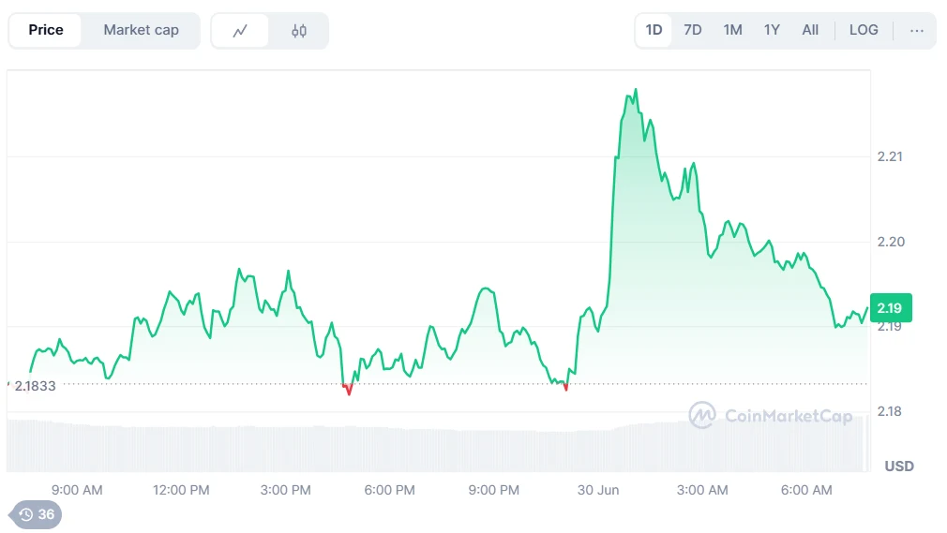Screen dimensions: 947x533
Task: Select the line chart view icon
Action: pyautogui.click(x=240, y=31)
